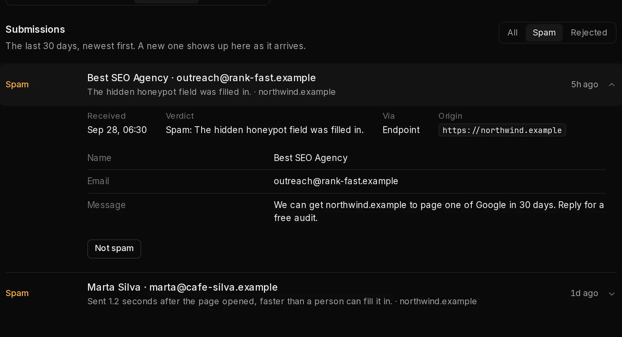
Task: Select the Name field value Best SEO Agency
Action: (x=311, y=158)
